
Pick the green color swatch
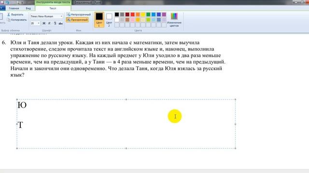click(148, 14)
